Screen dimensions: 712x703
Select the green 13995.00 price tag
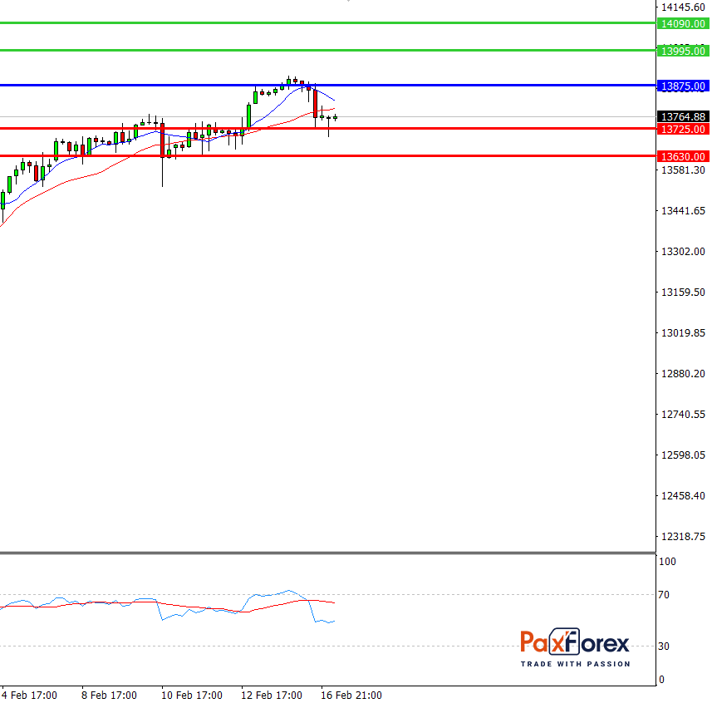click(x=681, y=52)
